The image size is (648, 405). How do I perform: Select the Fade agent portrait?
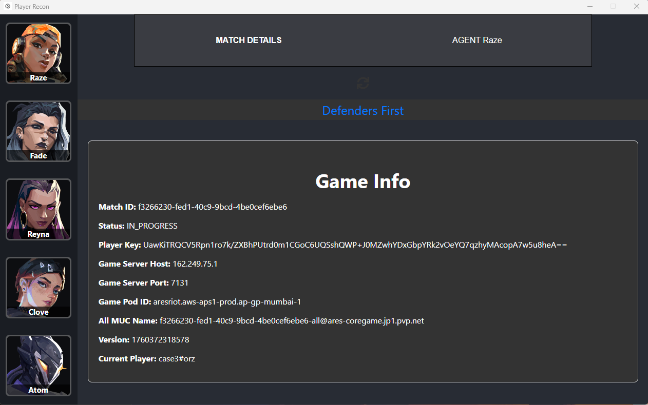tap(39, 131)
